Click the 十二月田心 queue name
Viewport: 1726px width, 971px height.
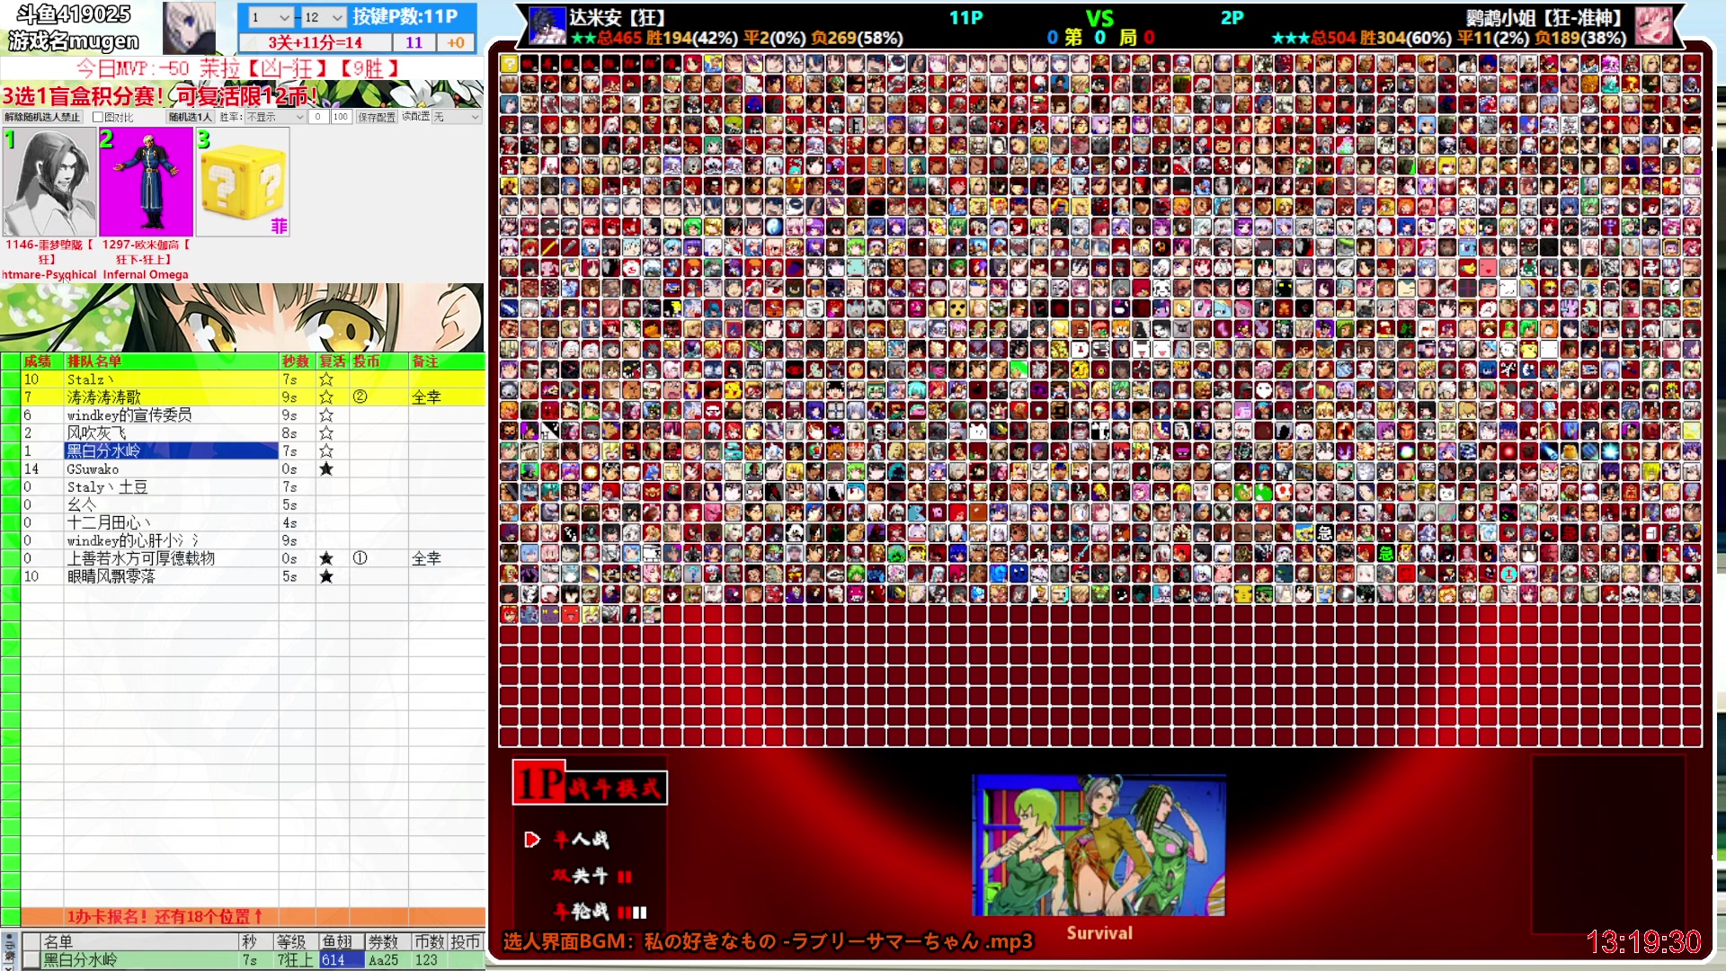108,522
